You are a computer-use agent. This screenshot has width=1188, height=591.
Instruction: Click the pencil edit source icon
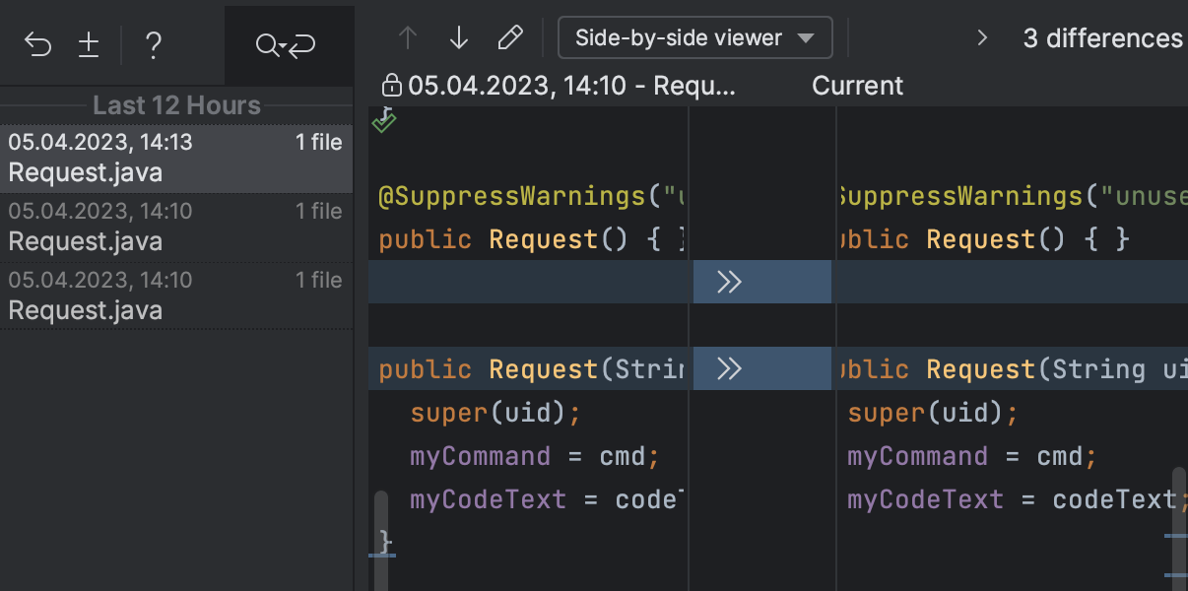point(509,38)
